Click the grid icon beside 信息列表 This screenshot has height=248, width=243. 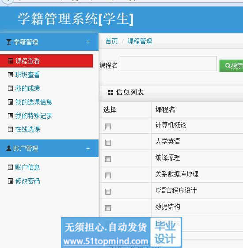coord(110,92)
